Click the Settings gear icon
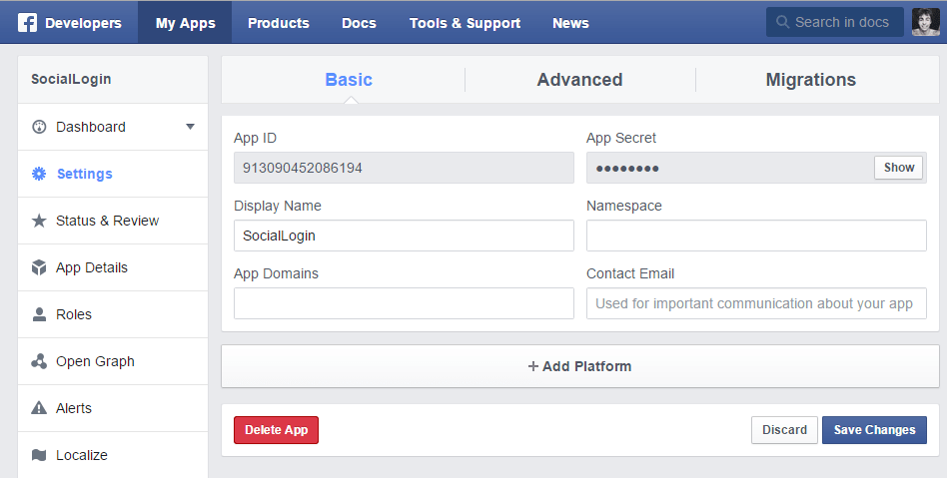947x478 pixels. [39, 174]
